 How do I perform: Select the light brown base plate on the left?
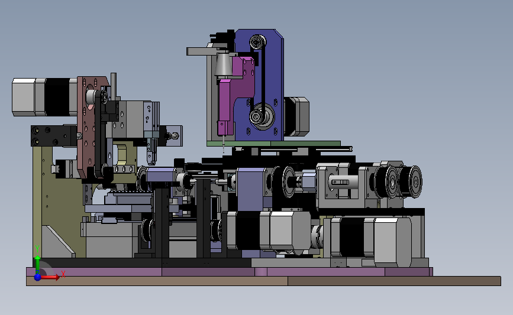(157, 281)
